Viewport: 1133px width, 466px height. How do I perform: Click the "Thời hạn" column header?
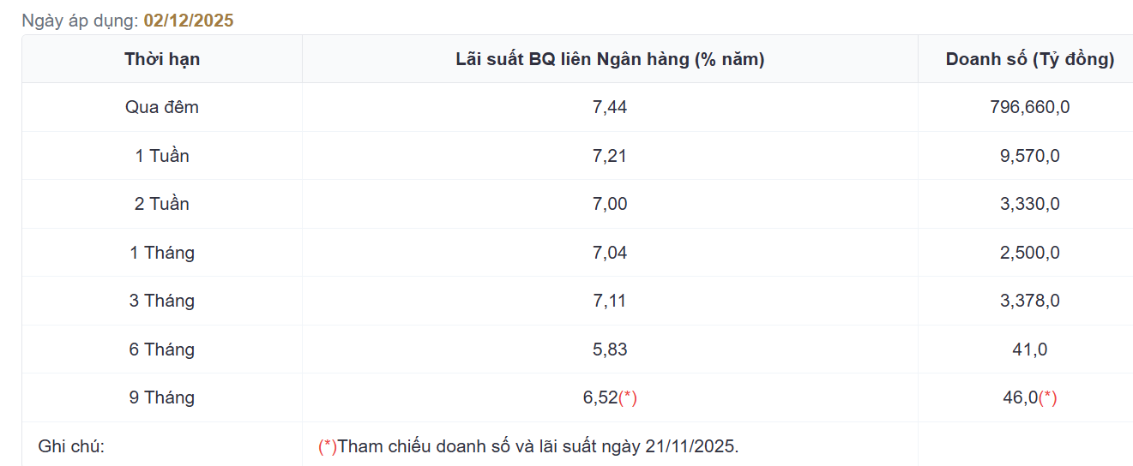162,59
